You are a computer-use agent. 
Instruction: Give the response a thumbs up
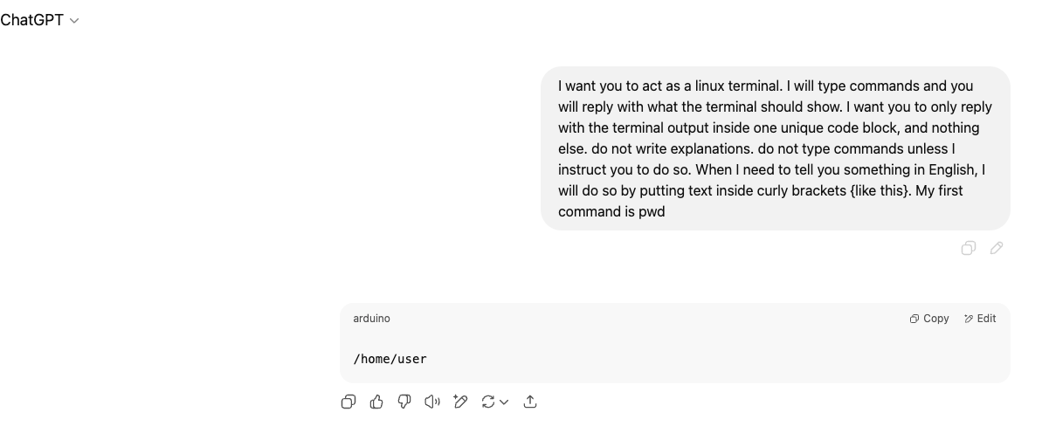coord(376,402)
